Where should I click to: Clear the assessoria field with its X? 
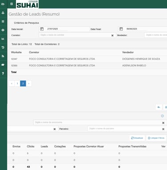(163, 123)
